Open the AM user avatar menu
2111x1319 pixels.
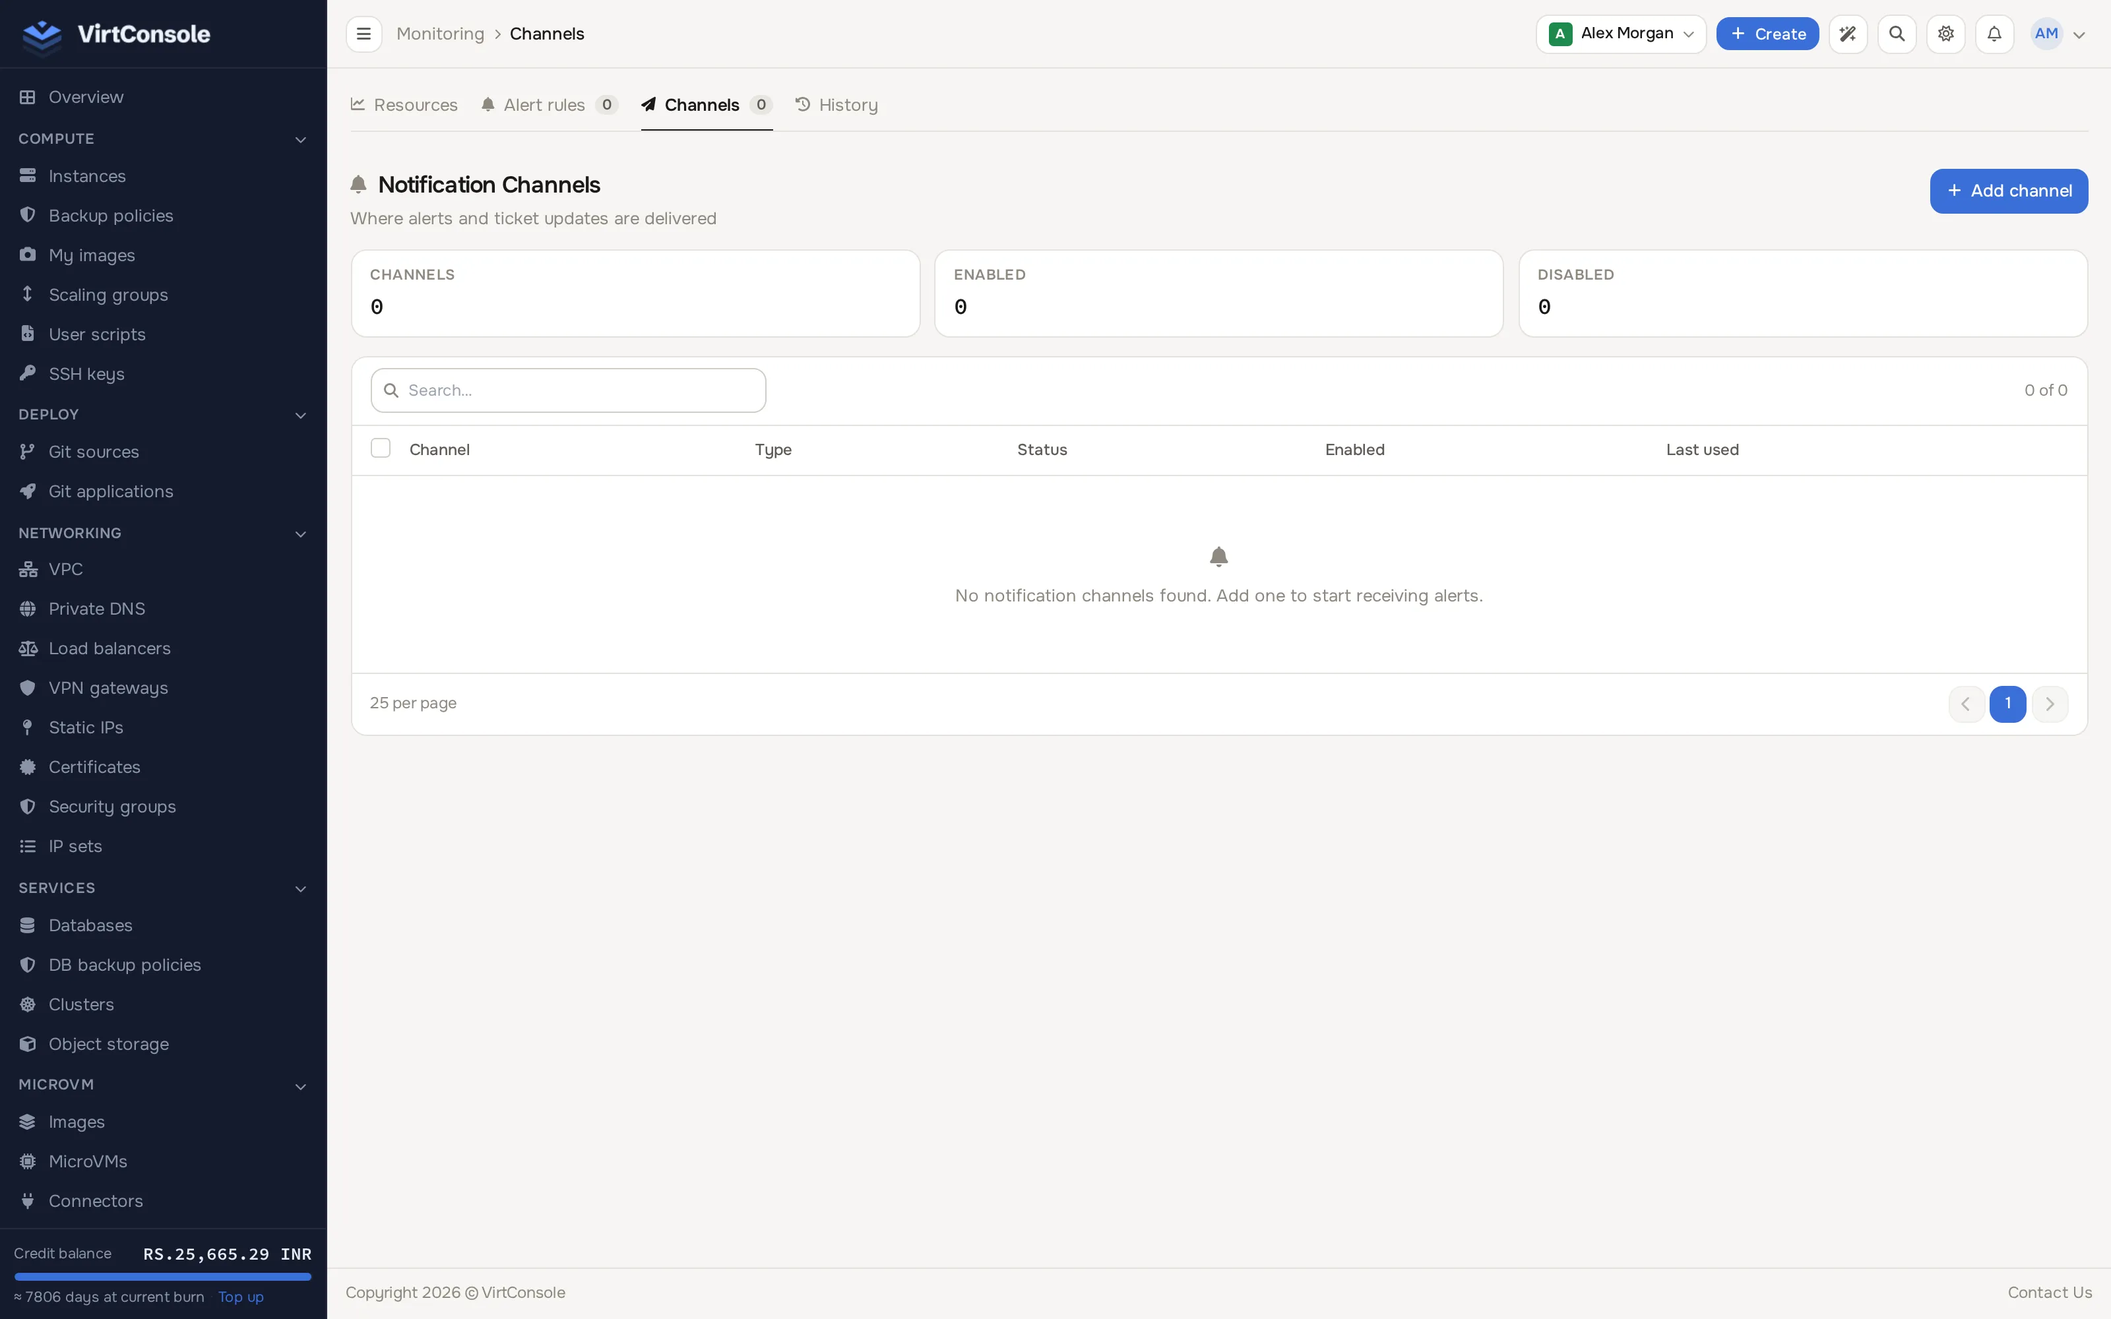click(2058, 34)
